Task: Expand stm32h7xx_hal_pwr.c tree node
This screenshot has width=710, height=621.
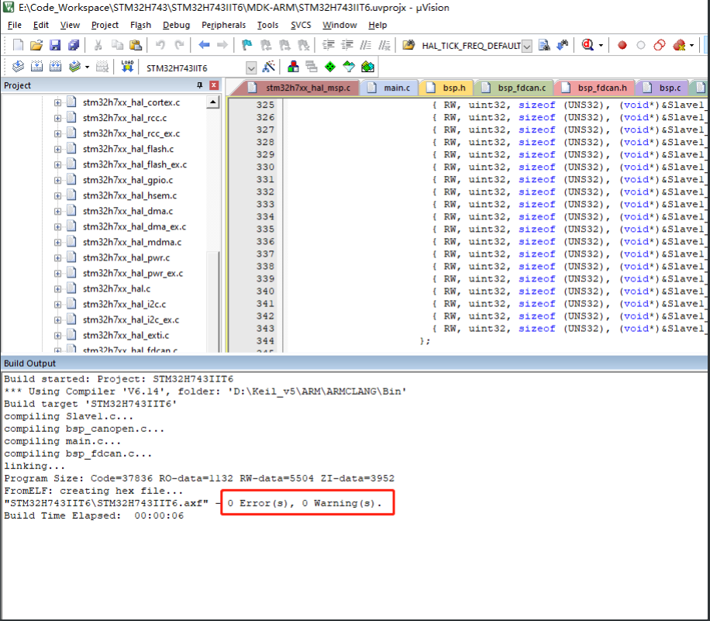Action: coord(57,258)
